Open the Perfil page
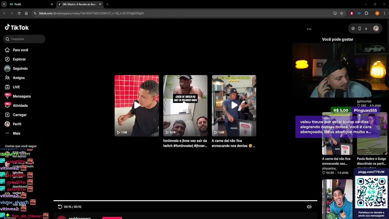The height and width of the screenshot is (219, 389). 17,124
